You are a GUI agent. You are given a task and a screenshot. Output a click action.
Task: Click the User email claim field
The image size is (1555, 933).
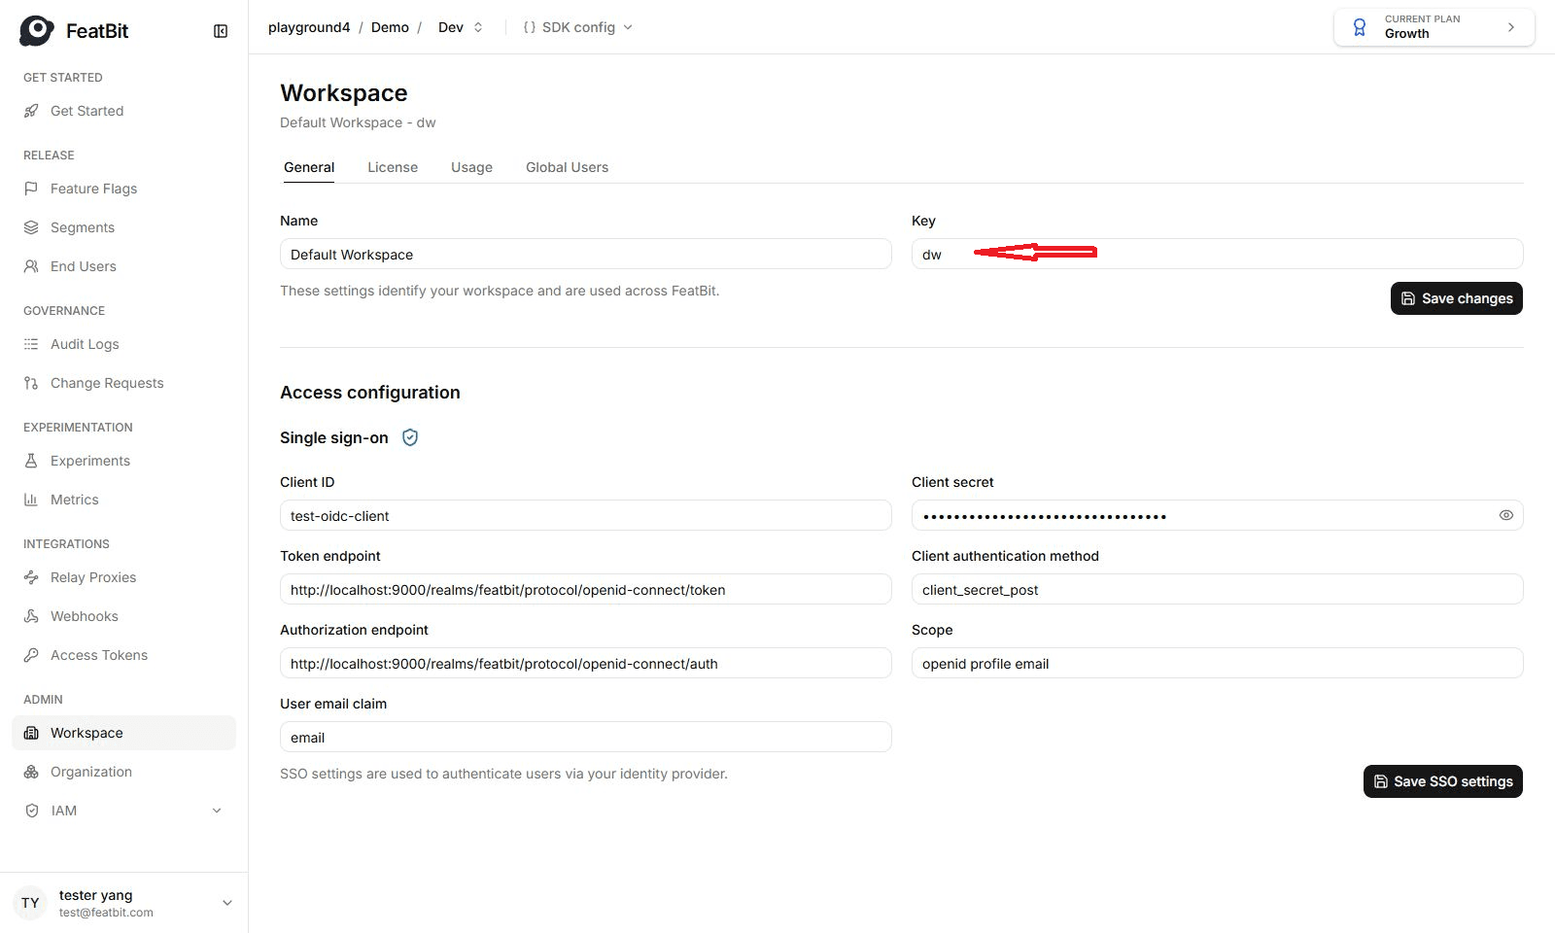[586, 737]
